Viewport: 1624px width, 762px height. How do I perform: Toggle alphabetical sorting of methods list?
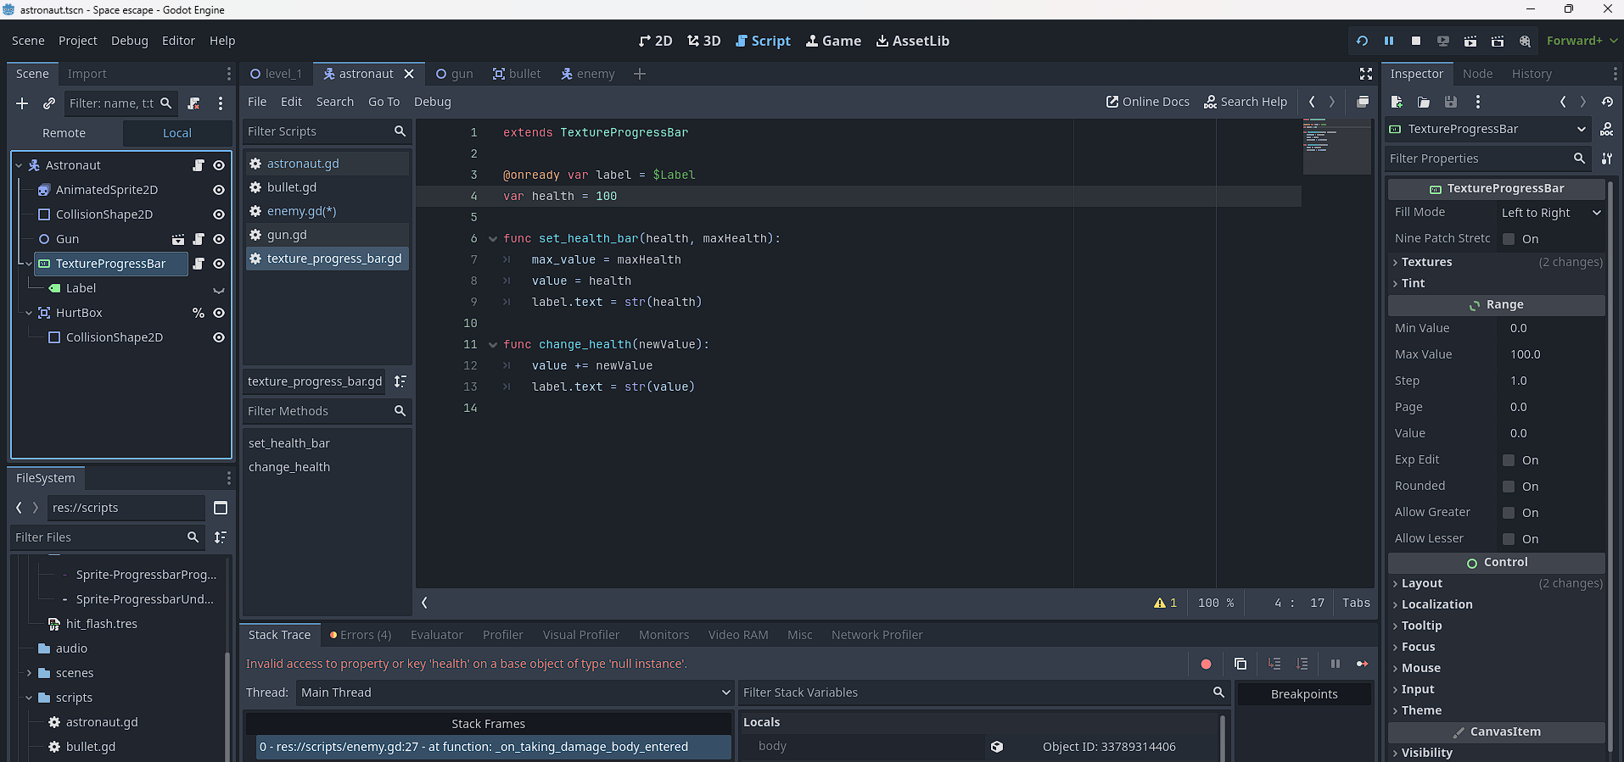[x=400, y=381]
